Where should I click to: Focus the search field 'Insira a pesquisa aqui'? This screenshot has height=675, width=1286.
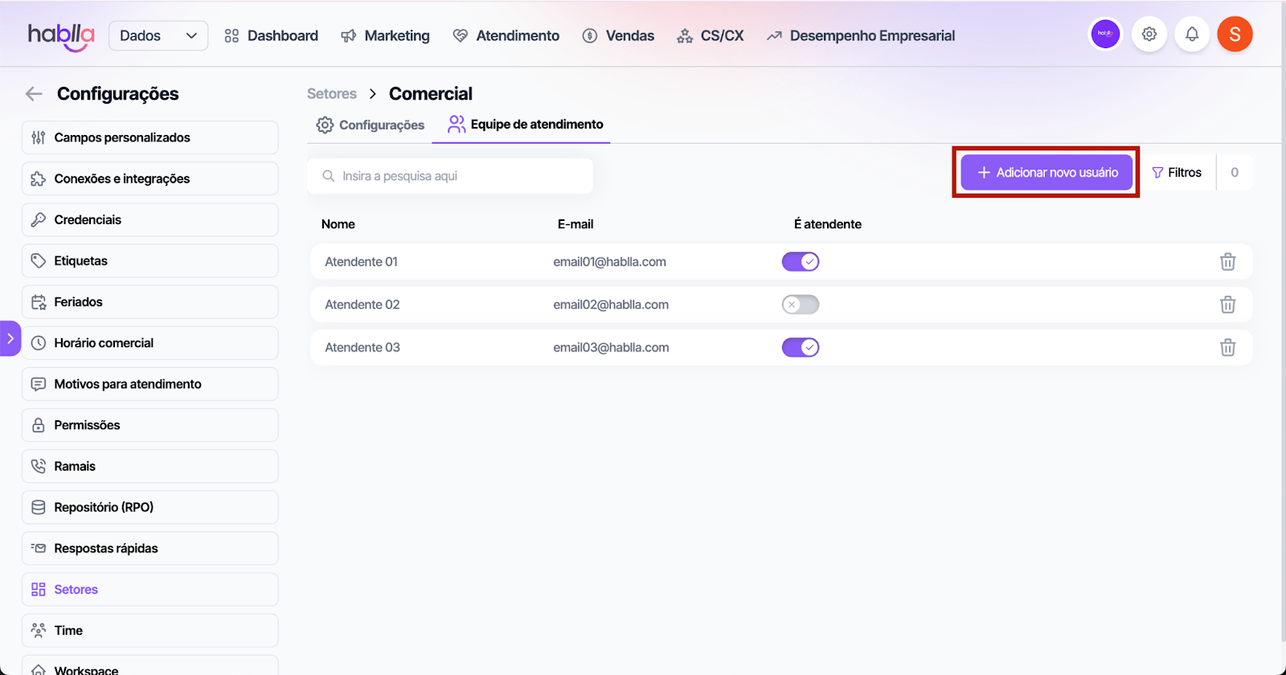pyautogui.click(x=450, y=176)
